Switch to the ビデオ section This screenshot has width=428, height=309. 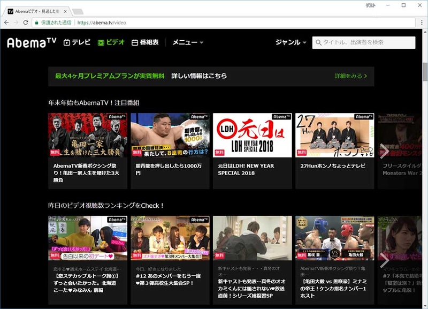pos(111,42)
